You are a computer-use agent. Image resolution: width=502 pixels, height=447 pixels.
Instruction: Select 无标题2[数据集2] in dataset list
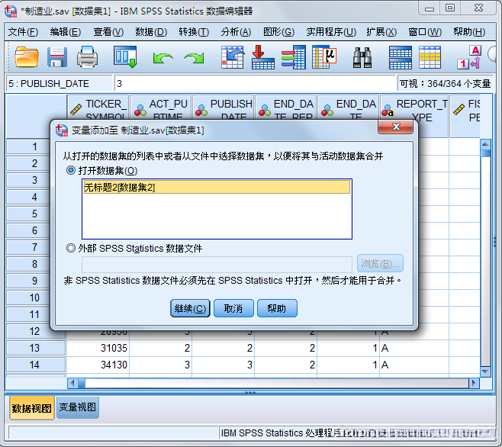(x=217, y=188)
